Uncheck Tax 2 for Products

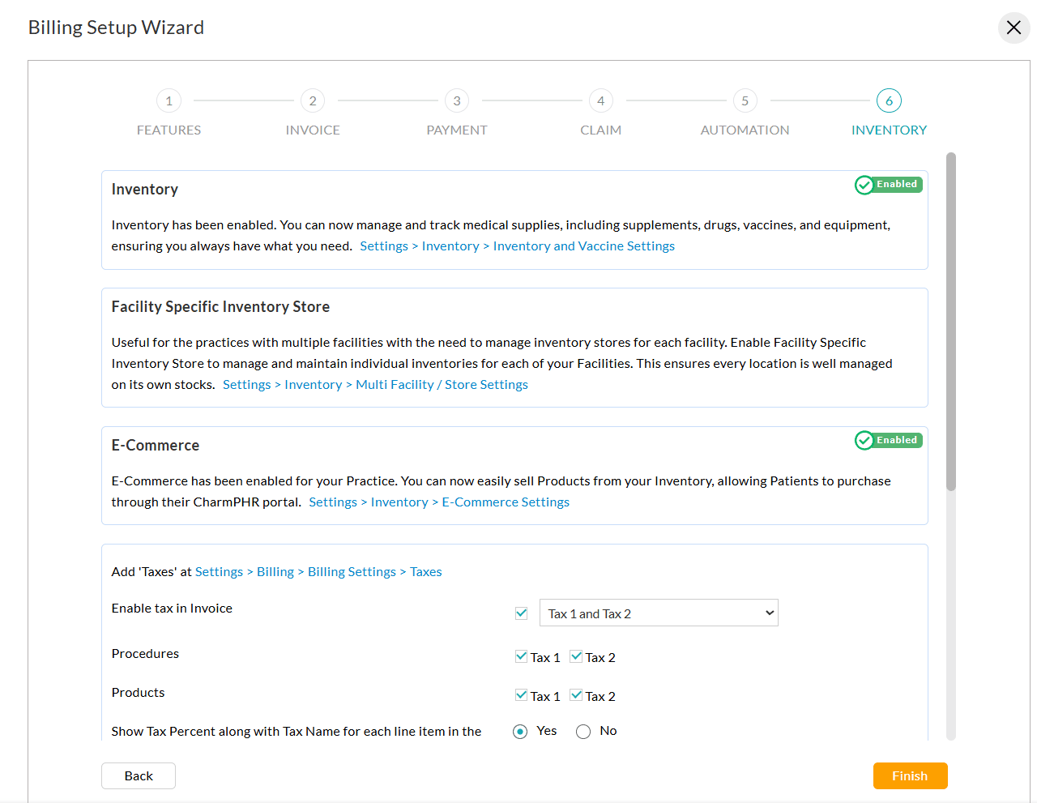click(x=576, y=695)
